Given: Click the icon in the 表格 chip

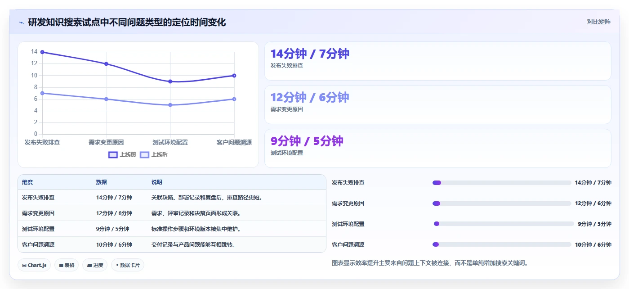Looking at the screenshot, I should pos(61,266).
